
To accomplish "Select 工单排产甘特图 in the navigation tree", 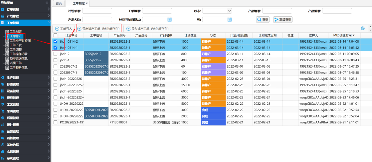I will pos(20,41).
